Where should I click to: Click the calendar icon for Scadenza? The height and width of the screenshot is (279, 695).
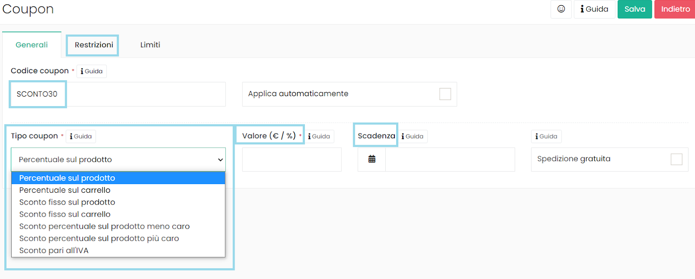pyautogui.click(x=372, y=159)
